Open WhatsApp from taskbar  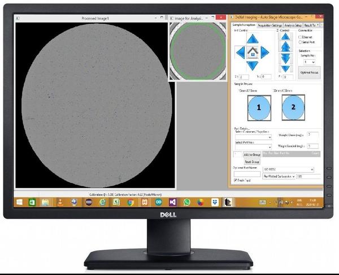tap(187, 202)
